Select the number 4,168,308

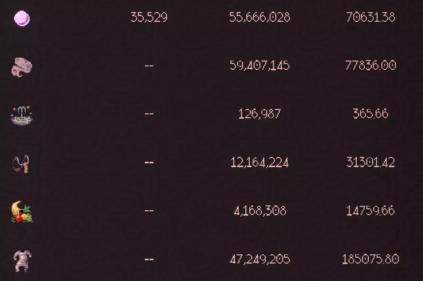260,211
